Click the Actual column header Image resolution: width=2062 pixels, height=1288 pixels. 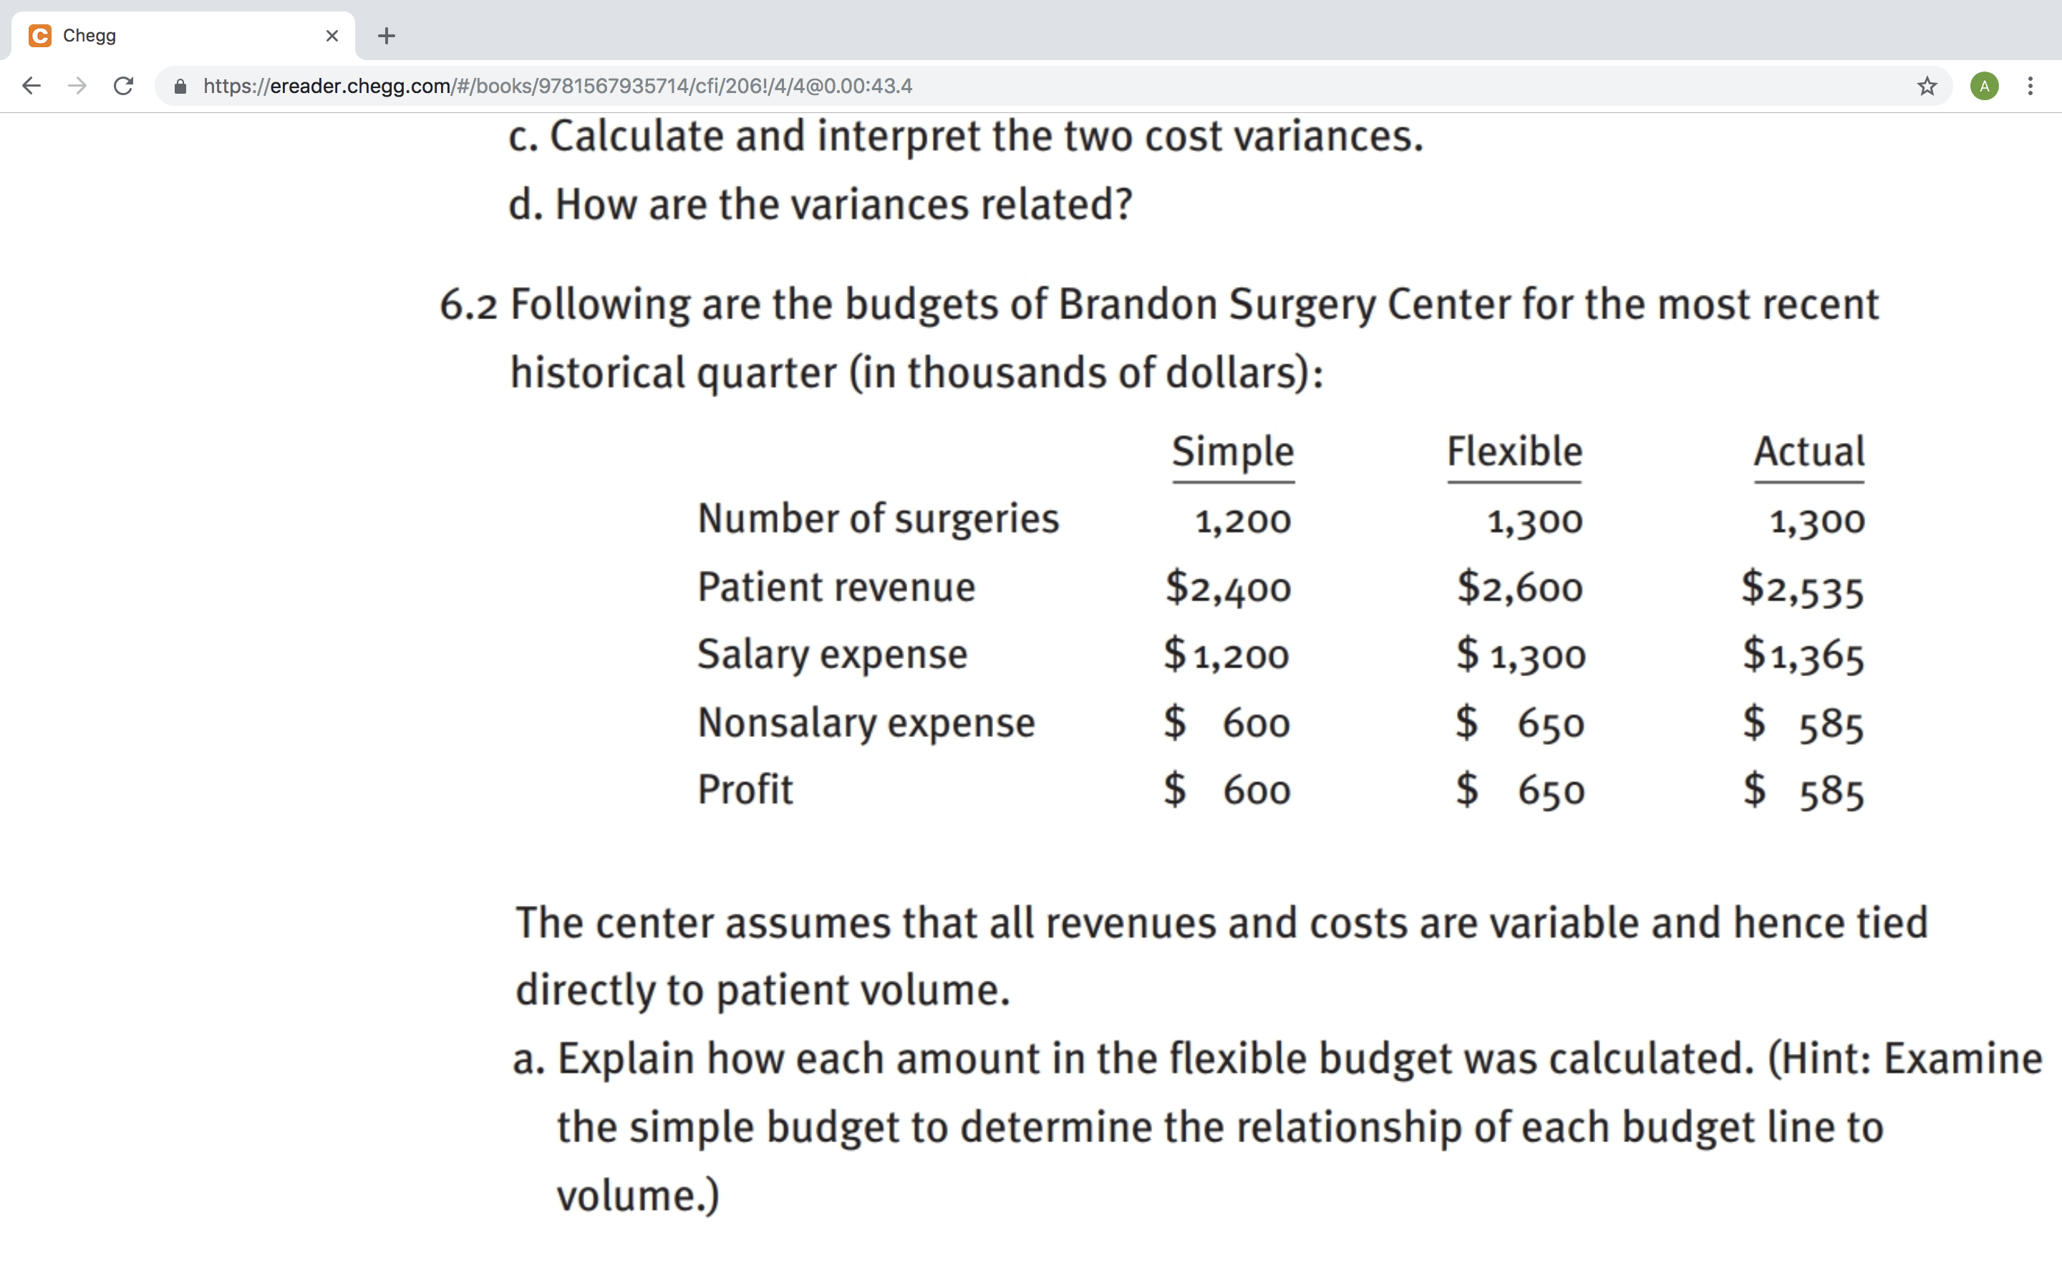coord(1809,452)
